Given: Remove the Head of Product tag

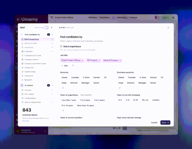Looking at the screenshot, I should coord(120,60).
